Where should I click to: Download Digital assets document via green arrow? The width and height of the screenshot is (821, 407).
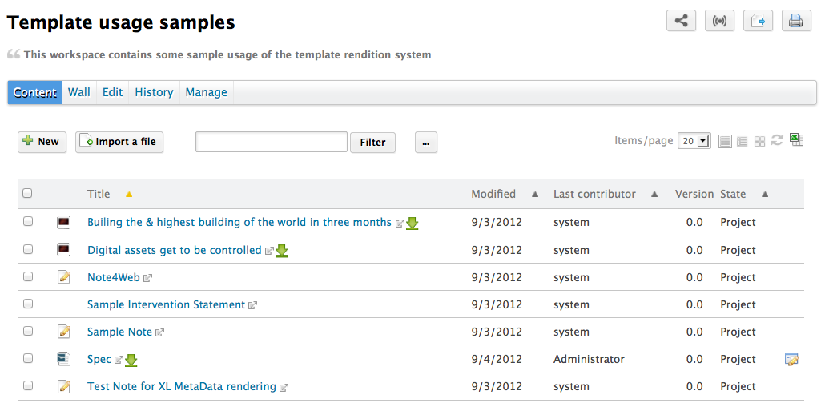[282, 251]
